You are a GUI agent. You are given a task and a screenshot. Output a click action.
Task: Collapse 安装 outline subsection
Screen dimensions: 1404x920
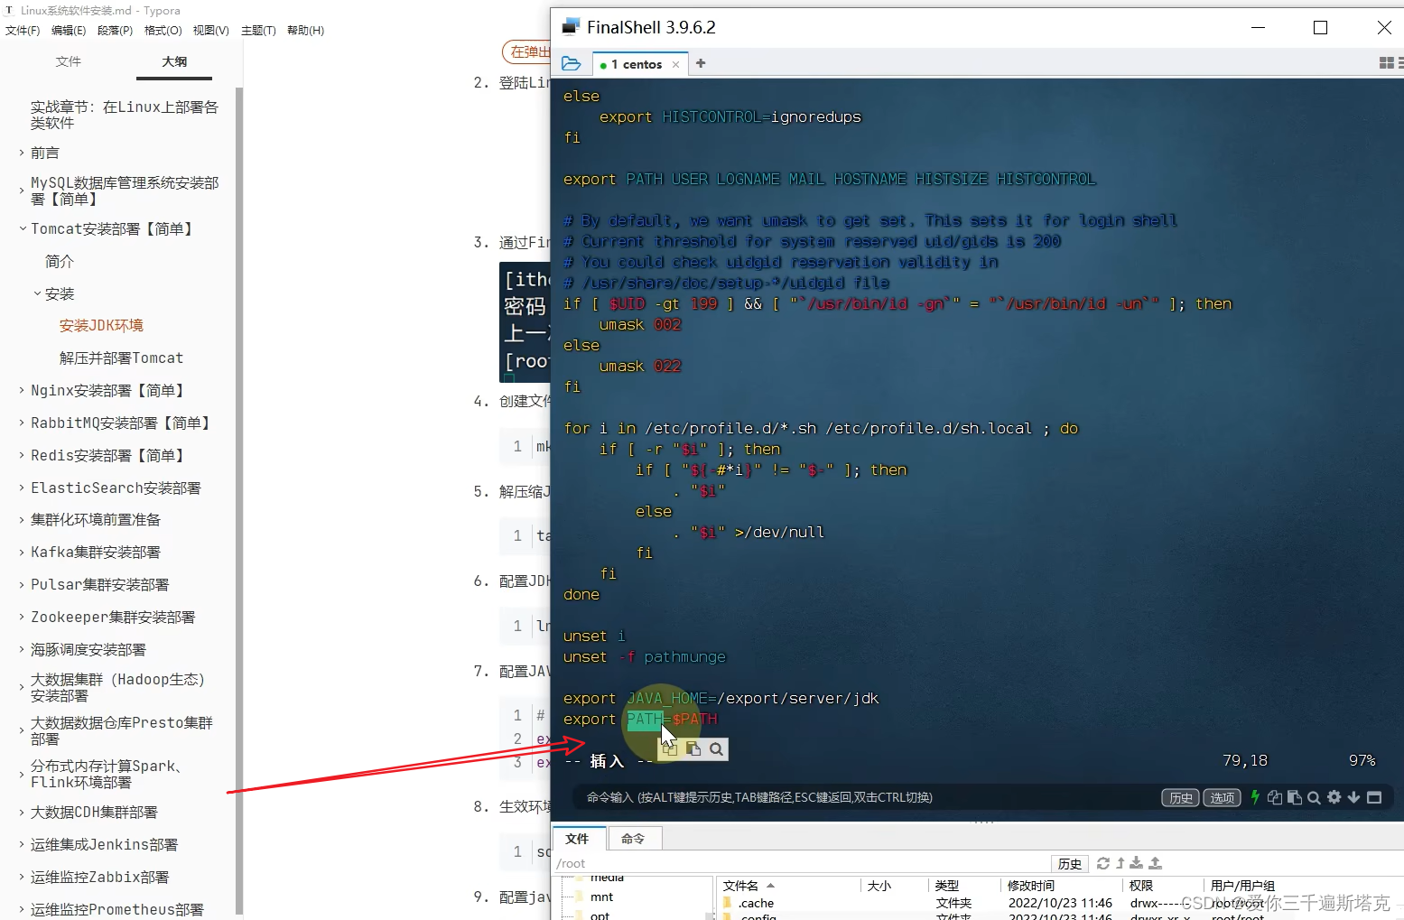(37, 293)
